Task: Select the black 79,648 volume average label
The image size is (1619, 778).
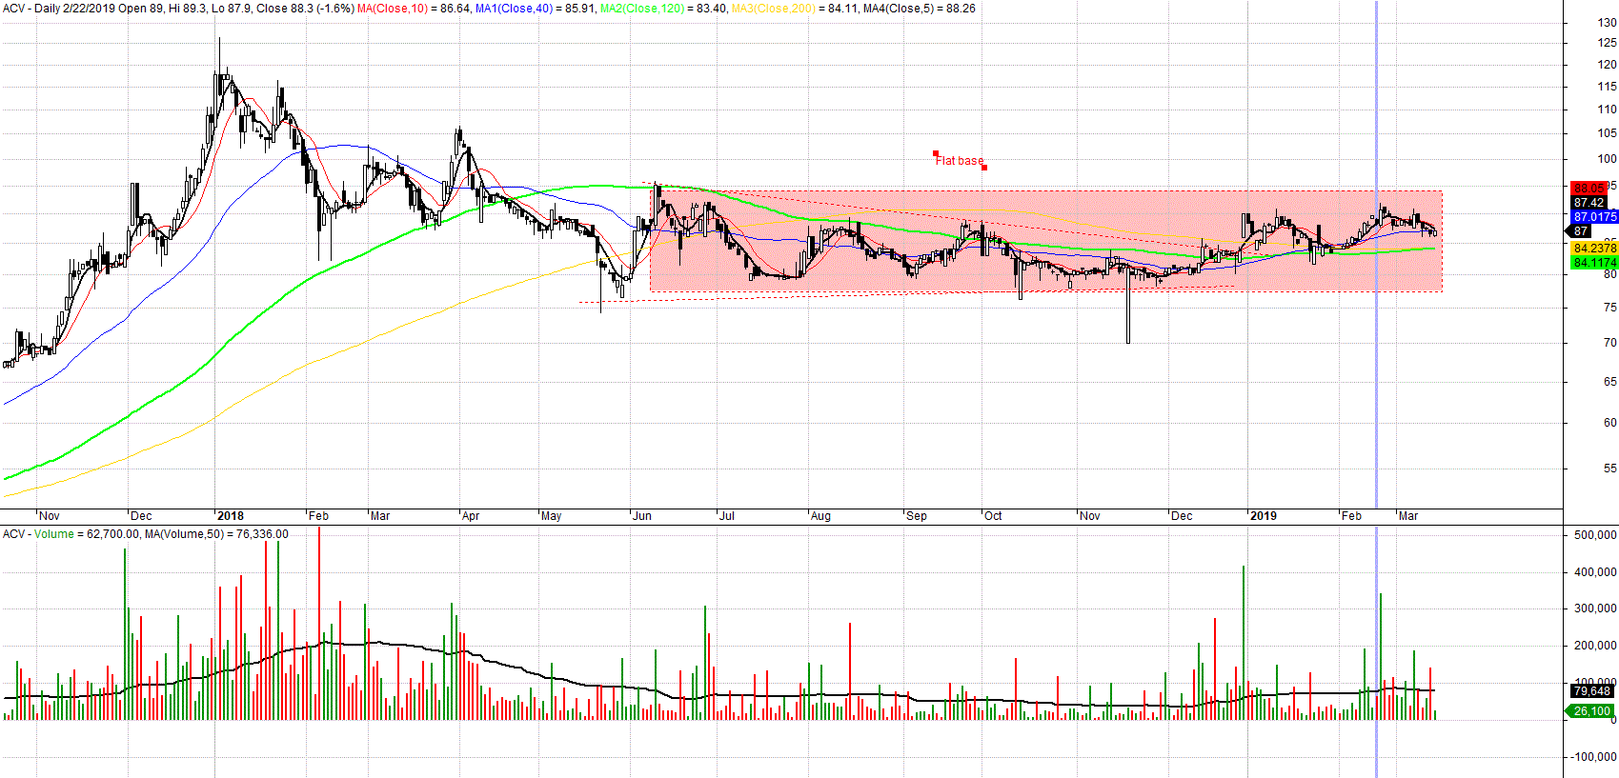Action: click(1591, 691)
